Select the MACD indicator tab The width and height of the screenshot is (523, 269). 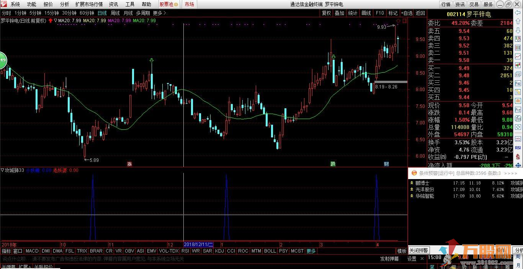tap(32, 251)
